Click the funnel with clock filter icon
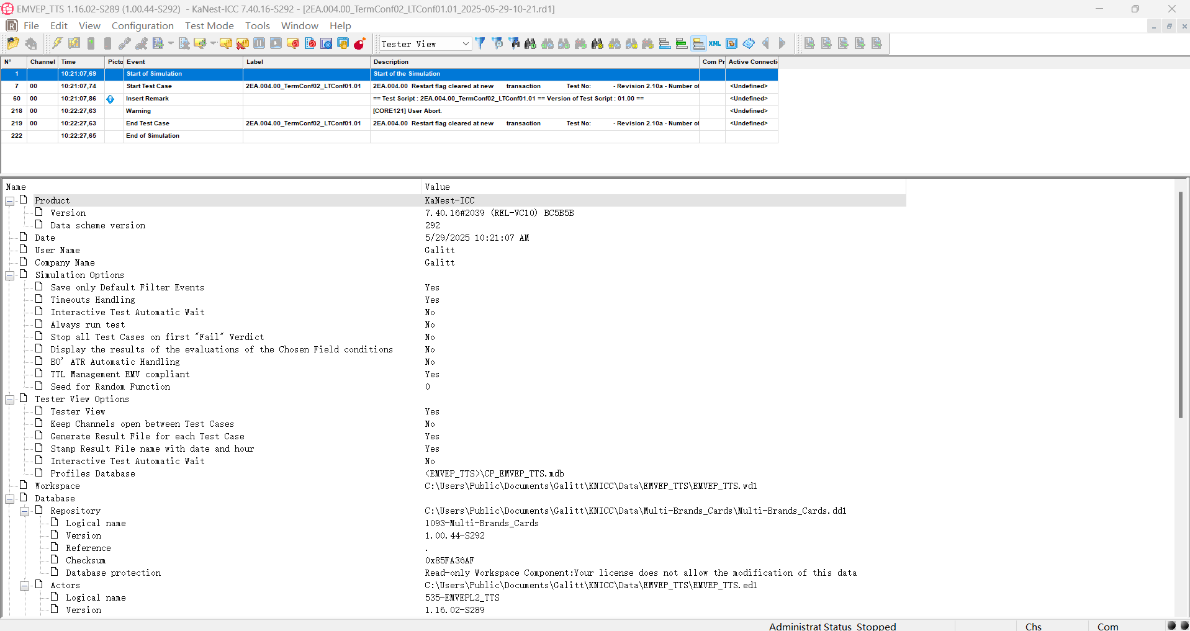This screenshot has height=631, width=1190. (497, 43)
